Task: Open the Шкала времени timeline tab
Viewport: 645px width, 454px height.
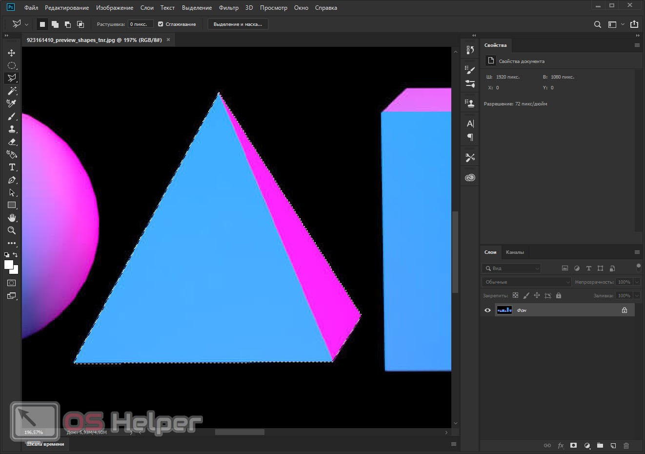Action: pyautogui.click(x=45, y=444)
